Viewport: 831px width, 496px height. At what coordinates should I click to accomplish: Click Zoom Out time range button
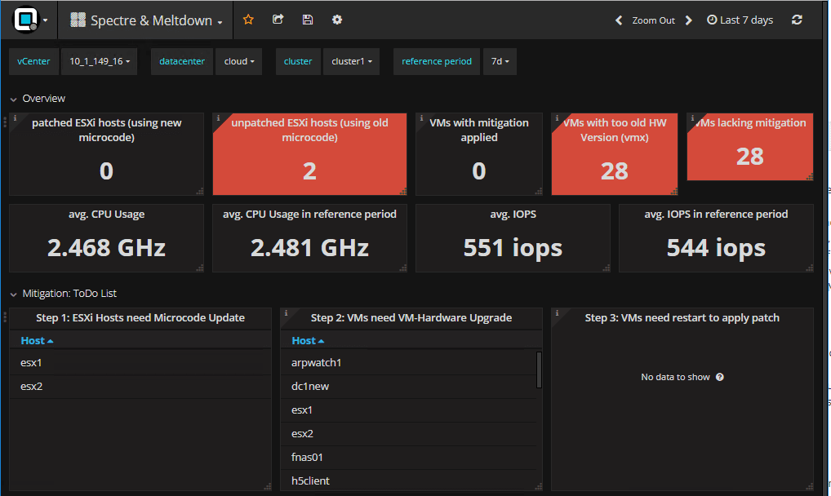[x=653, y=20]
